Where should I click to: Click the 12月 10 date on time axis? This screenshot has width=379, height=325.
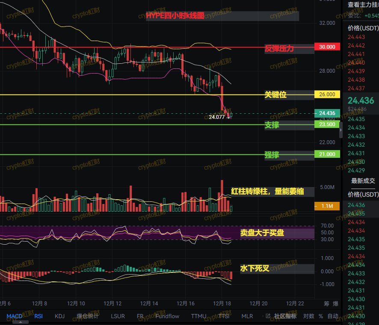point(76,304)
